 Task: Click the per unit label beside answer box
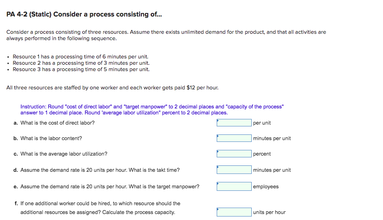[x=260, y=122]
